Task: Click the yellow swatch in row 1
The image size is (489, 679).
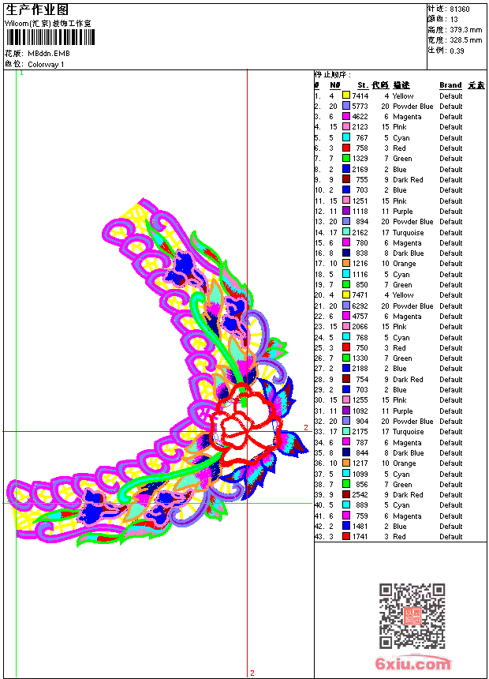Action: click(346, 96)
